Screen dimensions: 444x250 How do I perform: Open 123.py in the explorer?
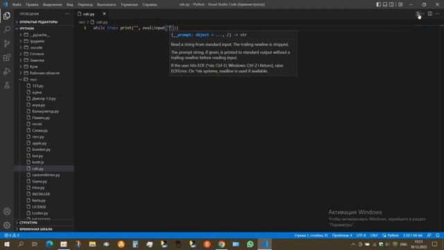(x=44, y=86)
